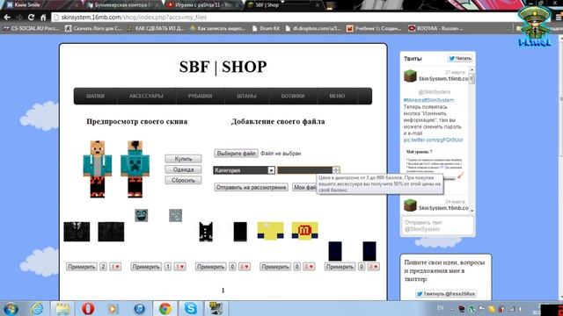
Task: Like the troll face item showing 1 heart
Action: (x=179, y=267)
